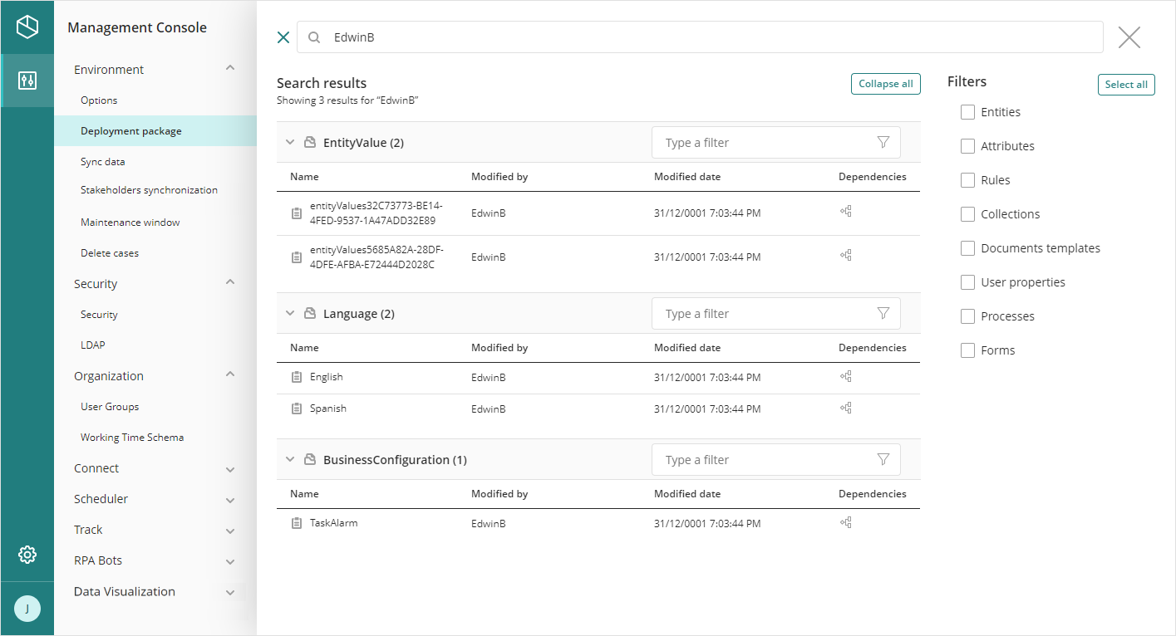Collapse the EntityValue results group

tap(290, 143)
